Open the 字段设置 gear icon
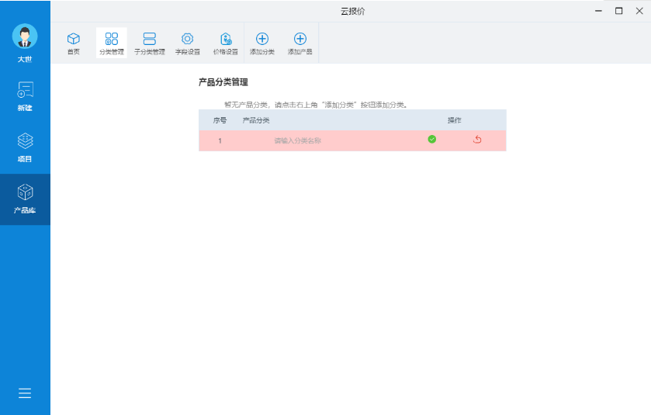The width and height of the screenshot is (651, 415). point(187,43)
